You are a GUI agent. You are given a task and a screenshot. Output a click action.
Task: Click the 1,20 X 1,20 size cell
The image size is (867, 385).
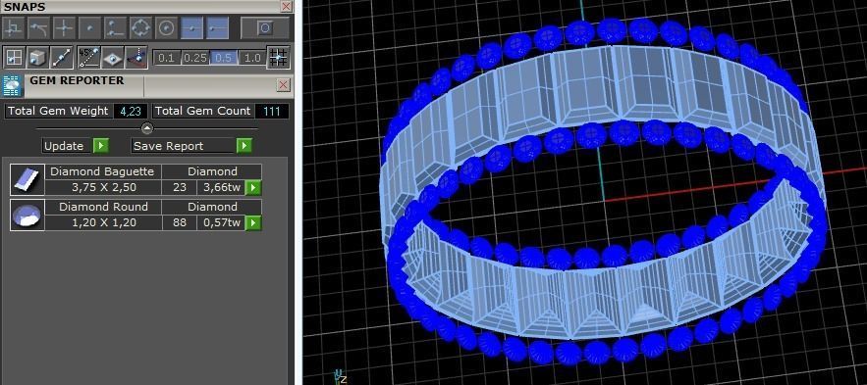(103, 222)
